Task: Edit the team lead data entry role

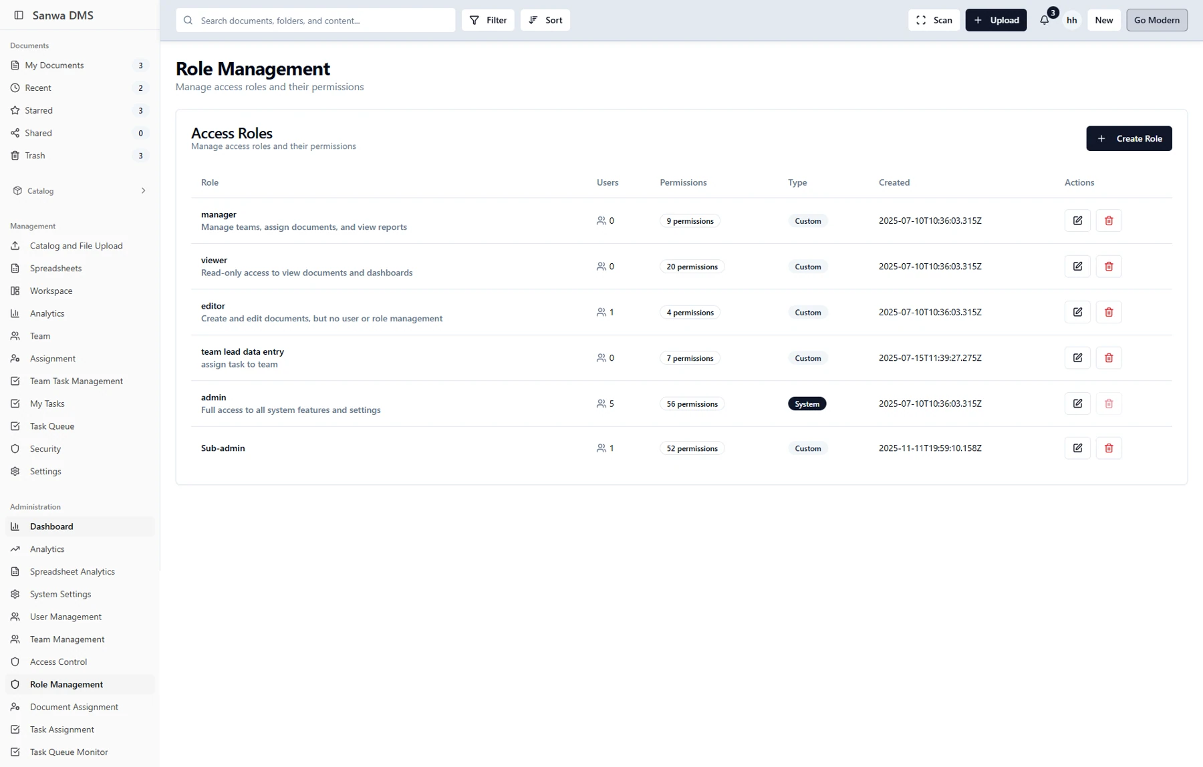Action: click(x=1077, y=358)
